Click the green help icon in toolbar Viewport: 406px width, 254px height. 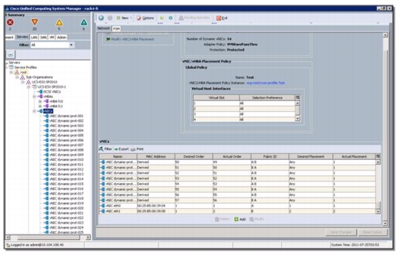pos(162,18)
